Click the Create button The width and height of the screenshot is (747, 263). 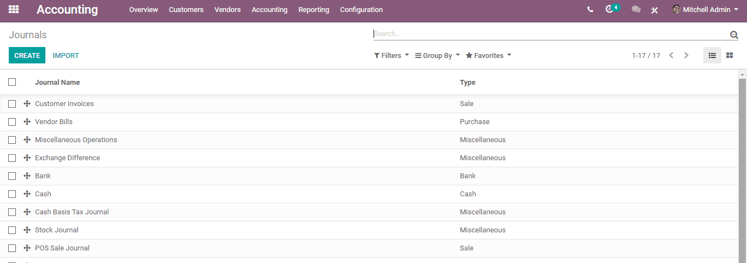click(27, 55)
